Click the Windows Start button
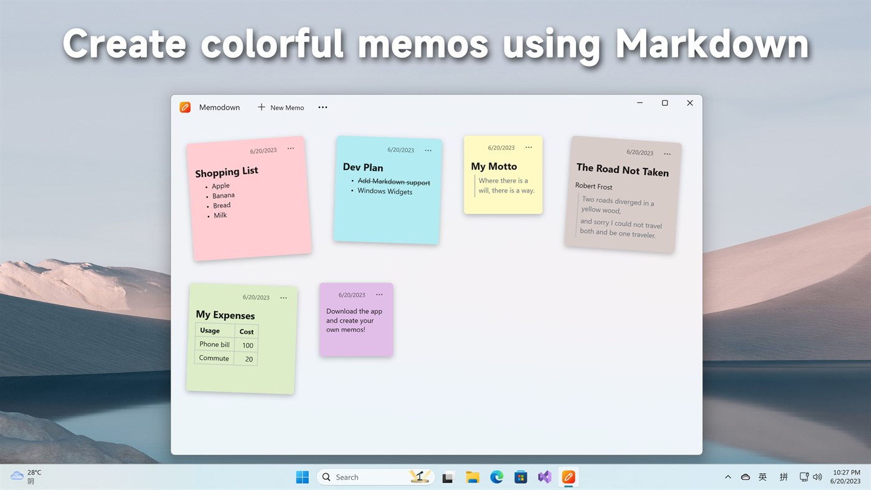The width and height of the screenshot is (871, 490). coord(302,476)
